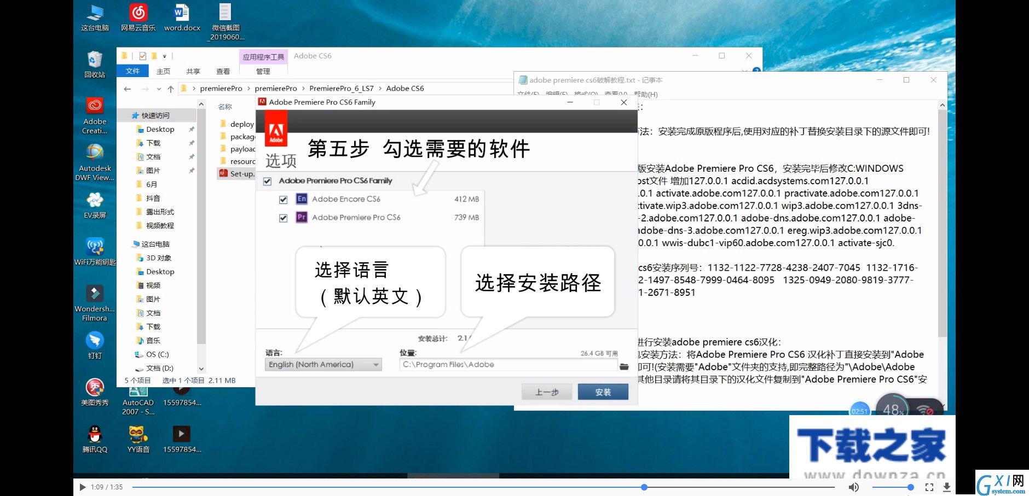Open recent locations dropdown in Explorer
The width and height of the screenshot is (1029, 496).
[159, 89]
